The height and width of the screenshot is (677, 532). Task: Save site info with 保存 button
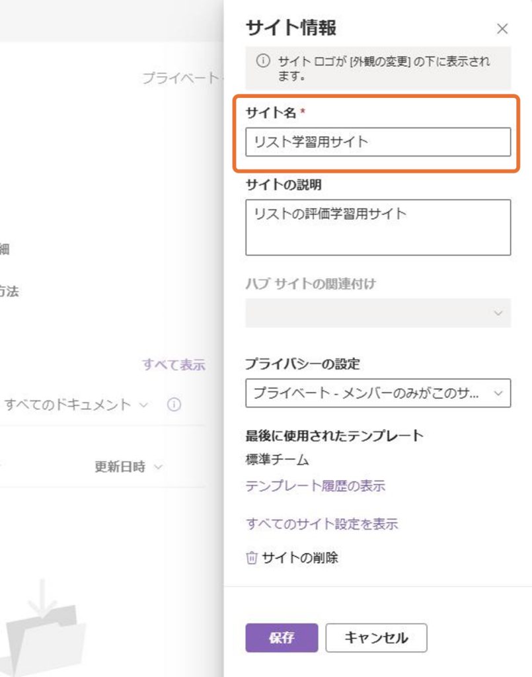(x=282, y=638)
